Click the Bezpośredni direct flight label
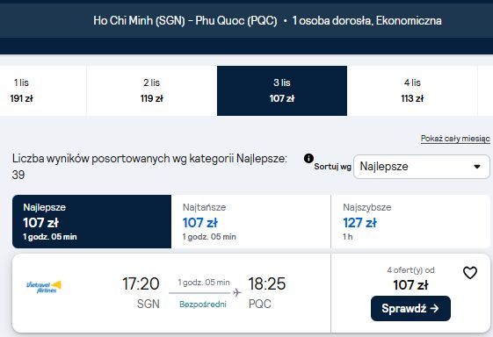The image size is (493, 337). pyautogui.click(x=203, y=304)
